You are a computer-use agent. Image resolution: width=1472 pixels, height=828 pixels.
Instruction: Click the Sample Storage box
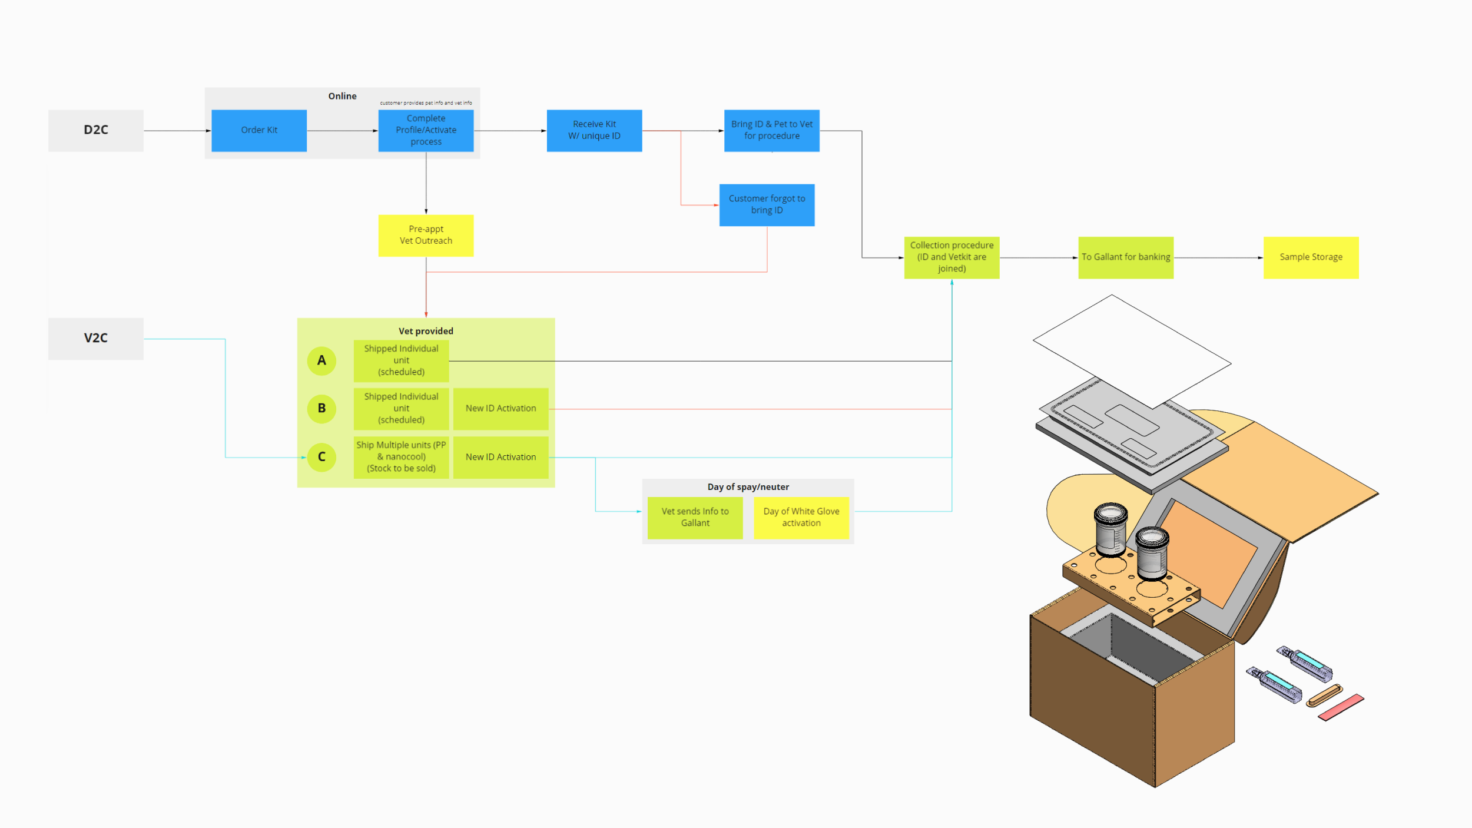click(x=1311, y=257)
